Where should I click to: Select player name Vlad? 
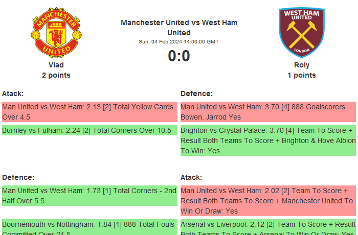[x=56, y=65]
